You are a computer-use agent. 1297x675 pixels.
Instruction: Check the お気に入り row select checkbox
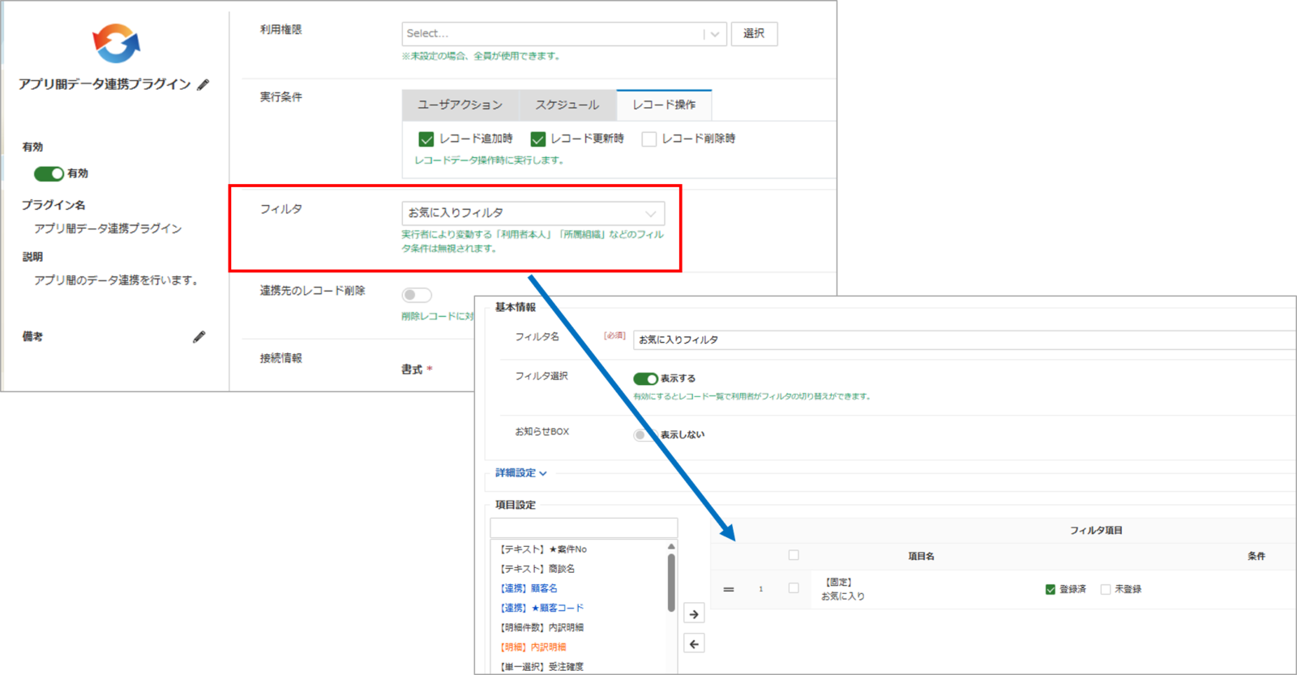tap(794, 588)
